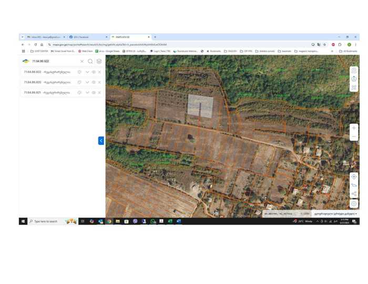The image size is (368, 284).
Task: Open the coordinate system dropdown
Action: (x=335, y=214)
